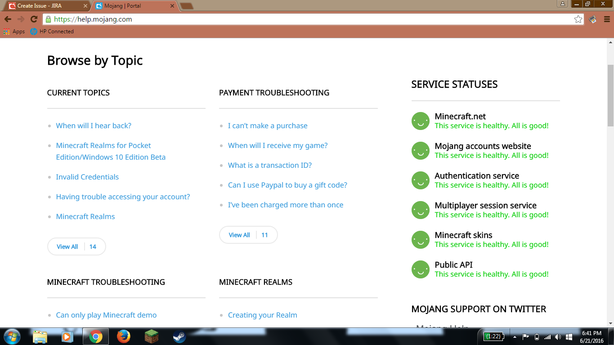The height and width of the screenshot is (345, 614).
Task: Click the Multiplayer session service smiley icon
Action: pos(421,210)
